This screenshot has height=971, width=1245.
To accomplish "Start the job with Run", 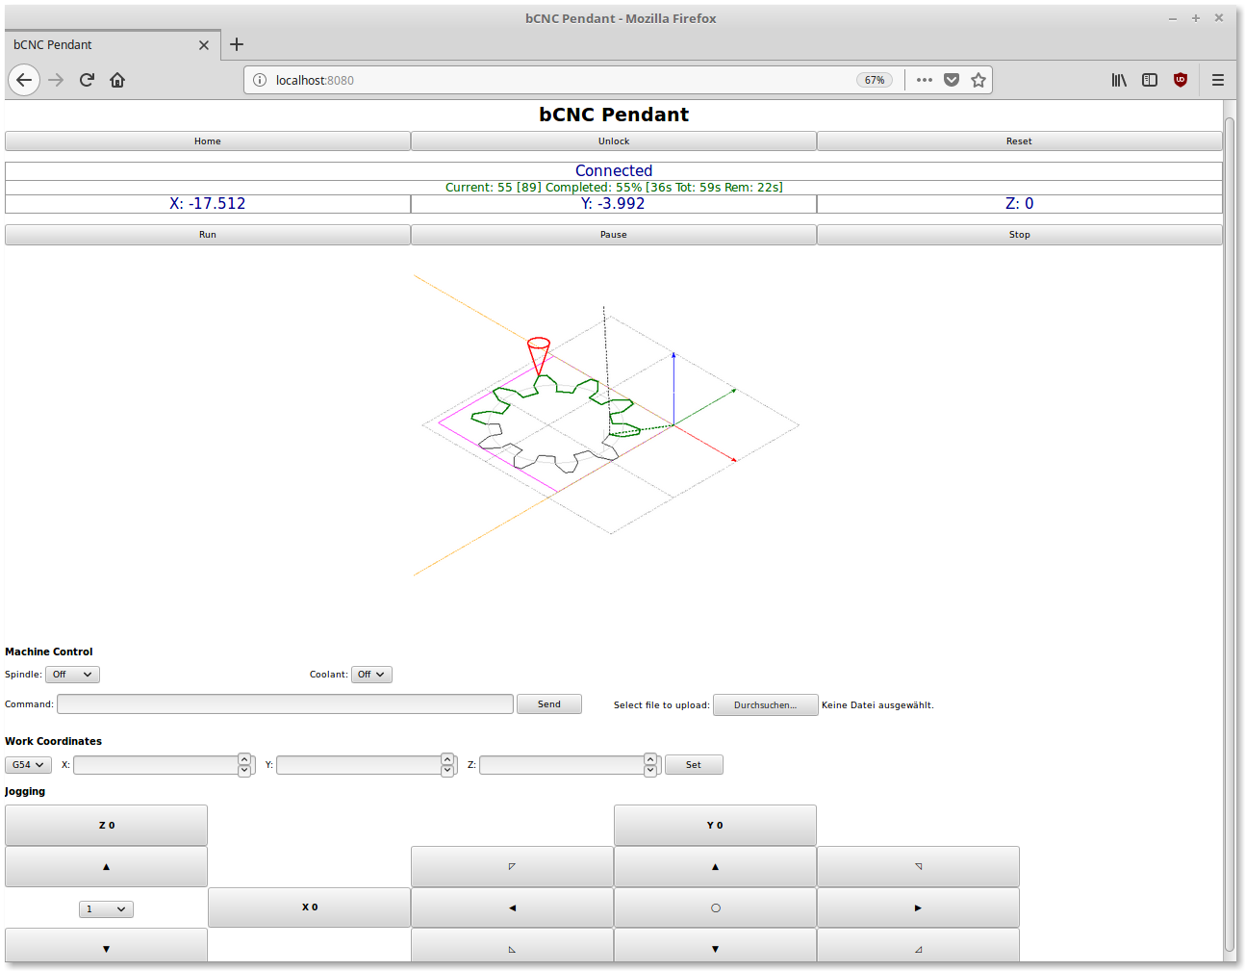I will click(x=208, y=235).
